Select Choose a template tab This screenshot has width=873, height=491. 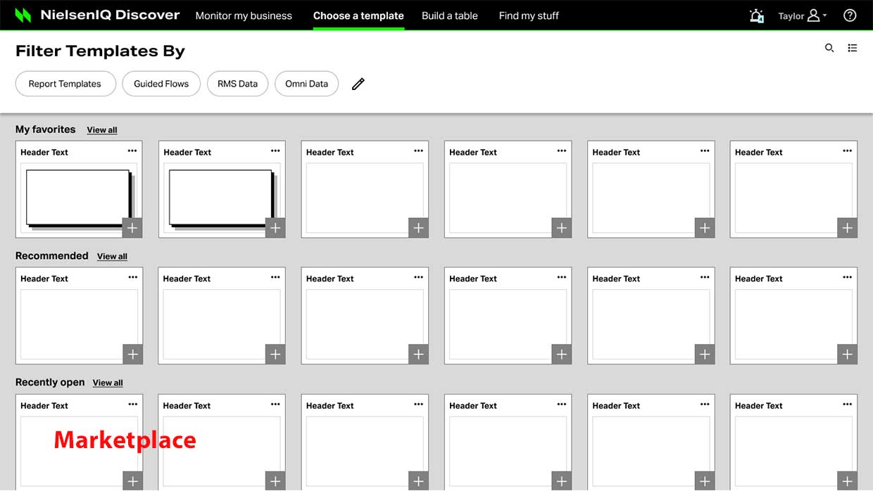[x=358, y=15]
